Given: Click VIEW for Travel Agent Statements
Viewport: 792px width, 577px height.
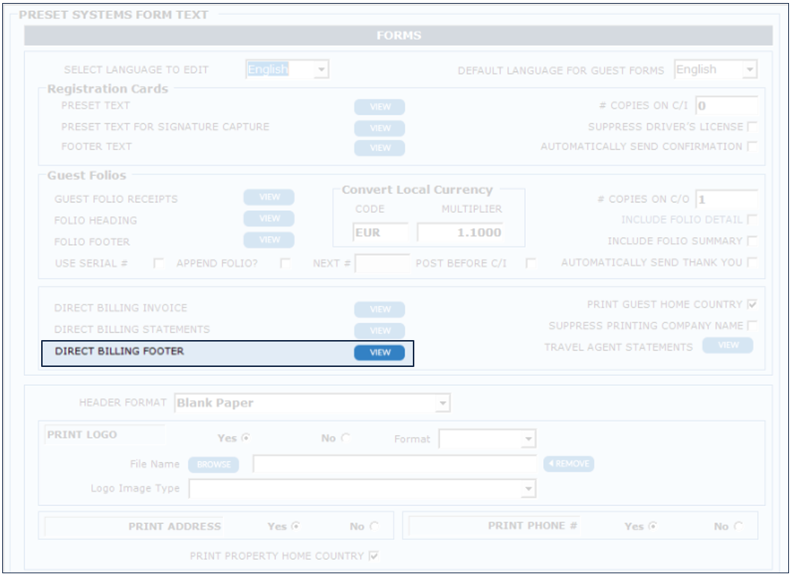Looking at the screenshot, I should (728, 345).
